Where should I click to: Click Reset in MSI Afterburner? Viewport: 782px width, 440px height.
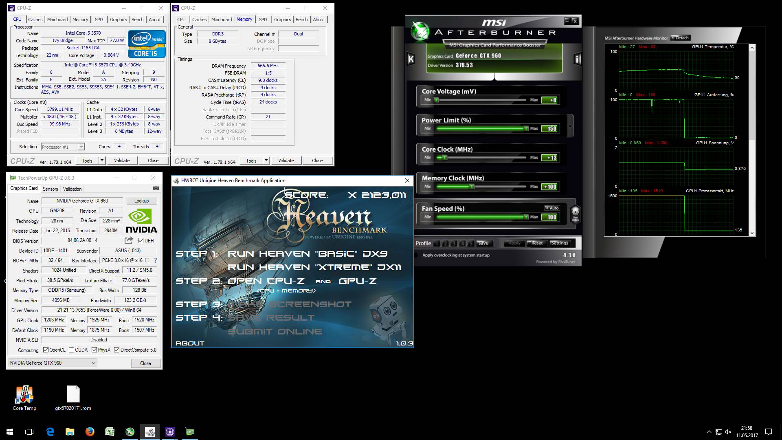coord(537,243)
